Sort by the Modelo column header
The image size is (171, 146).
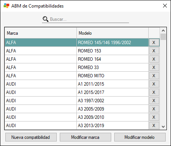click(x=112, y=33)
